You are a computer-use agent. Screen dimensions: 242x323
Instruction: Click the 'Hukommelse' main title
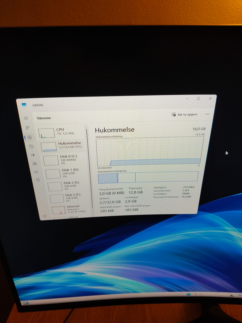(x=115, y=130)
